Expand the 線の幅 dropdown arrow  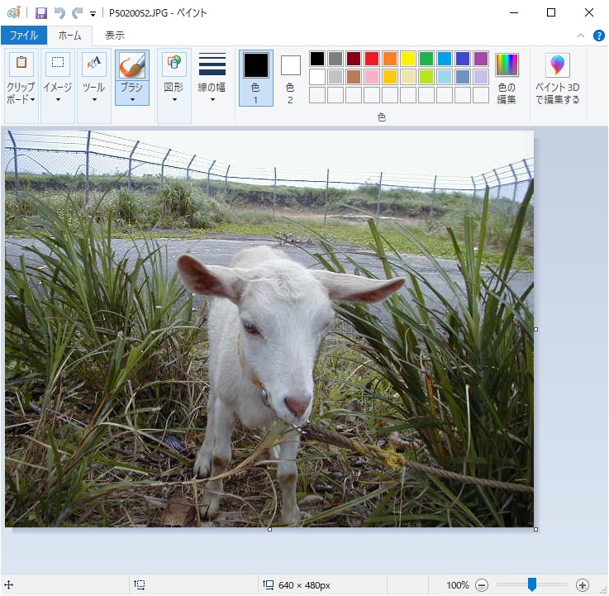[212, 100]
